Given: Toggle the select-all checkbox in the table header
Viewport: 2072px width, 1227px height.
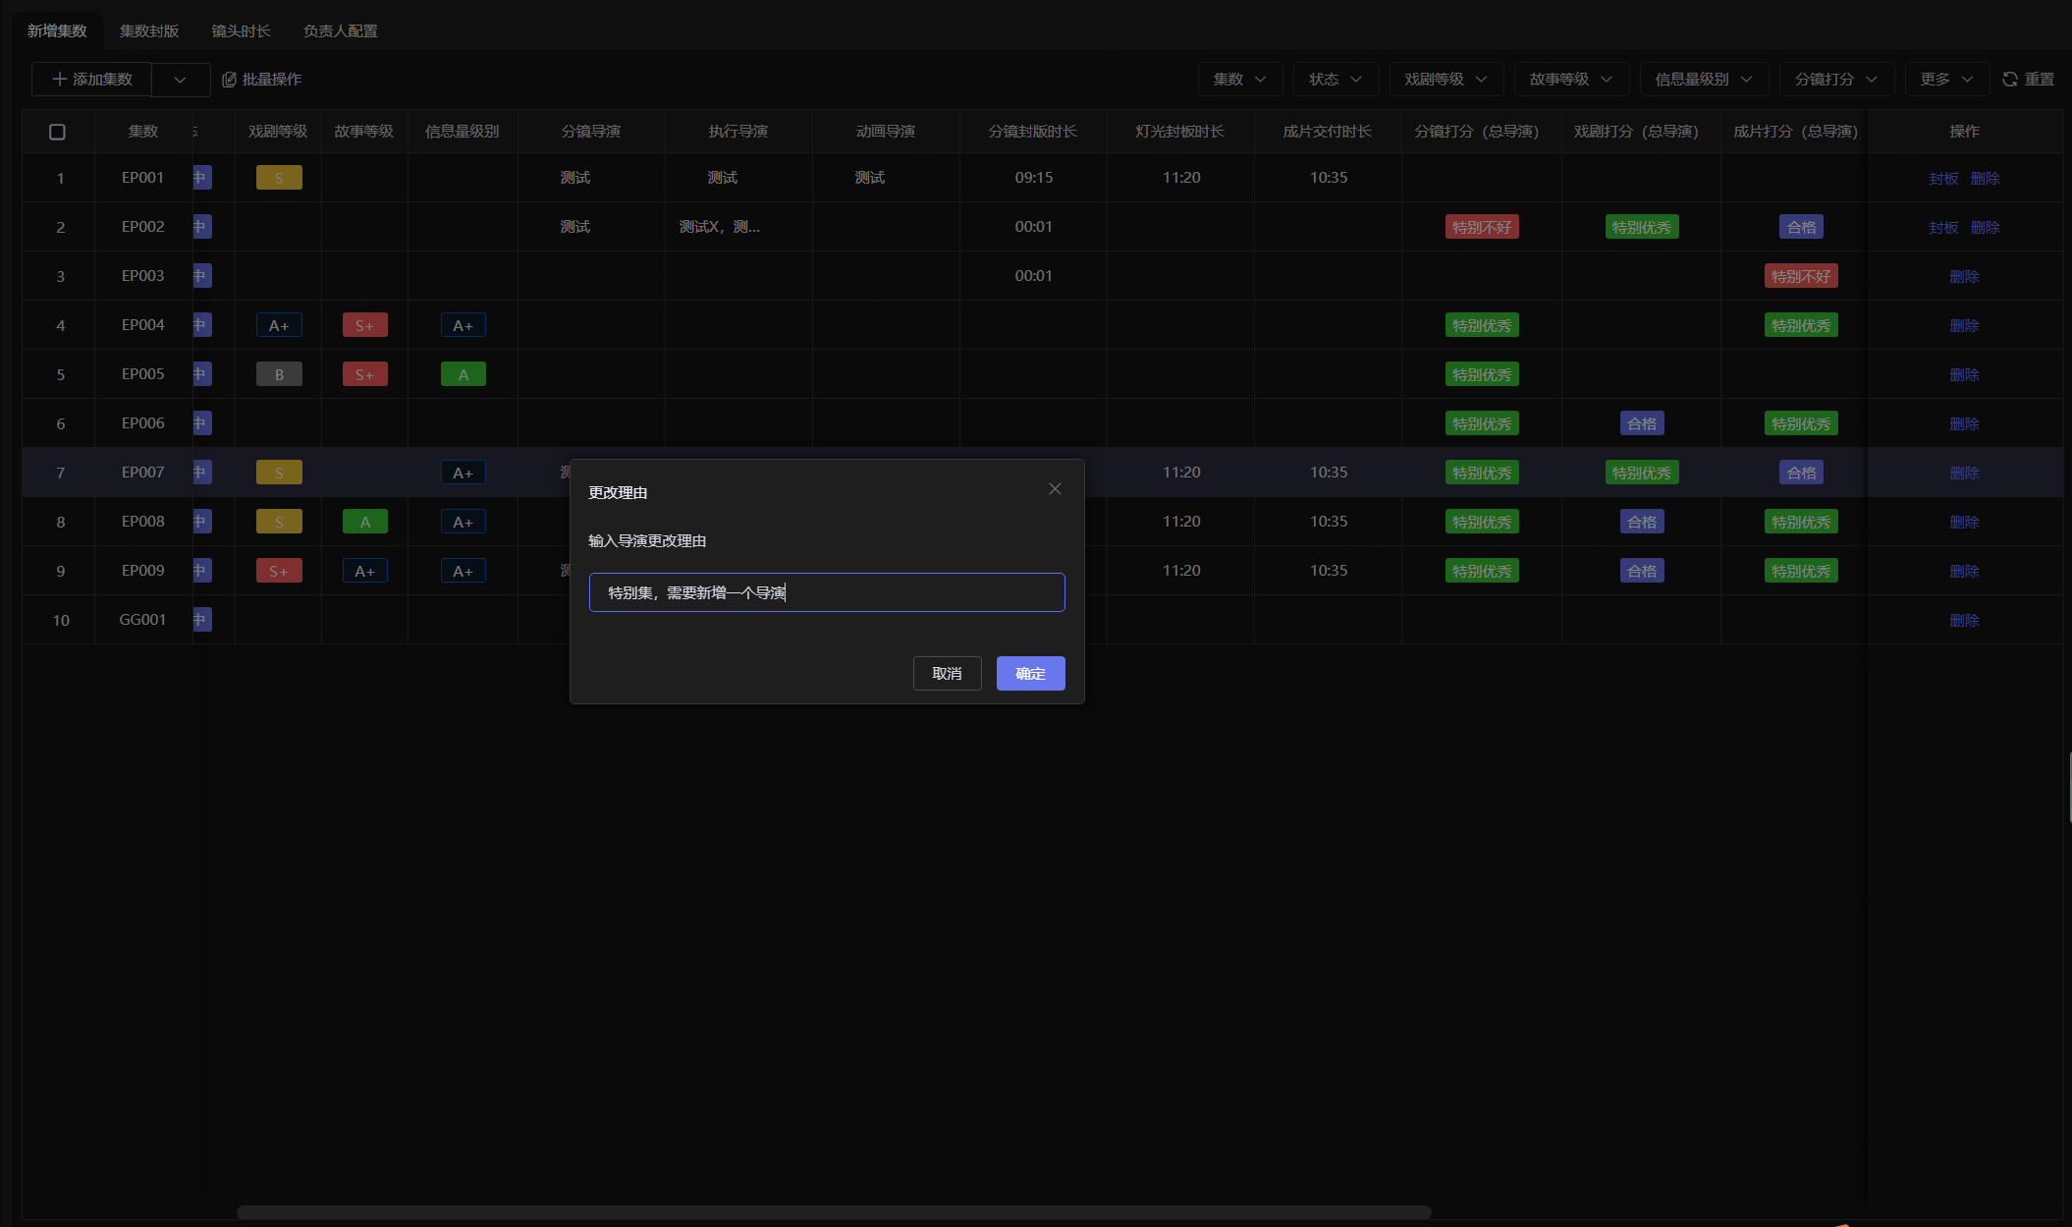Looking at the screenshot, I should [x=57, y=132].
